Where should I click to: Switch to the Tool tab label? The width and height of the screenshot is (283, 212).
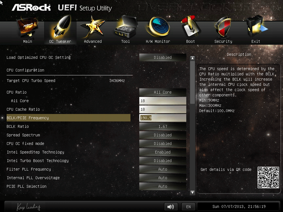(125, 41)
